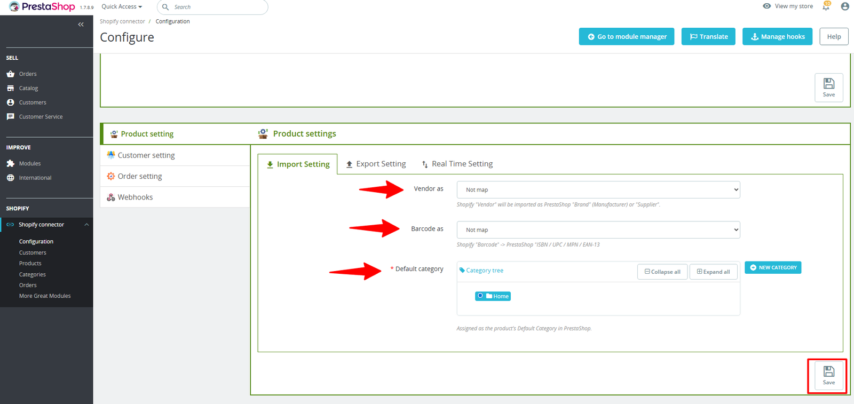Click Shopify connector breadcrumb link
This screenshot has height=404, width=854.
click(122, 21)
